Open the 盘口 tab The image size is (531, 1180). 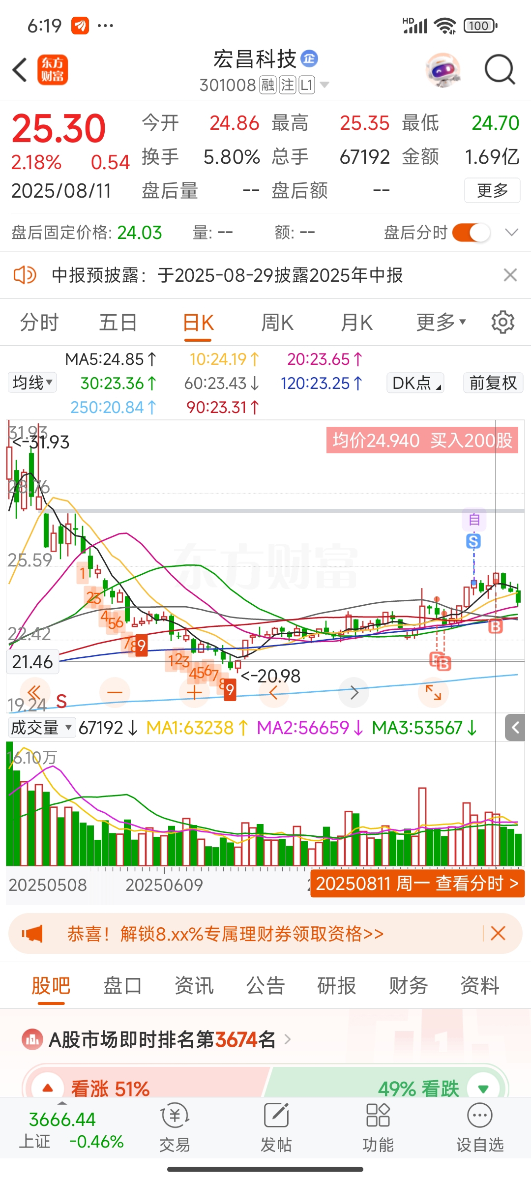coord(122,985)
